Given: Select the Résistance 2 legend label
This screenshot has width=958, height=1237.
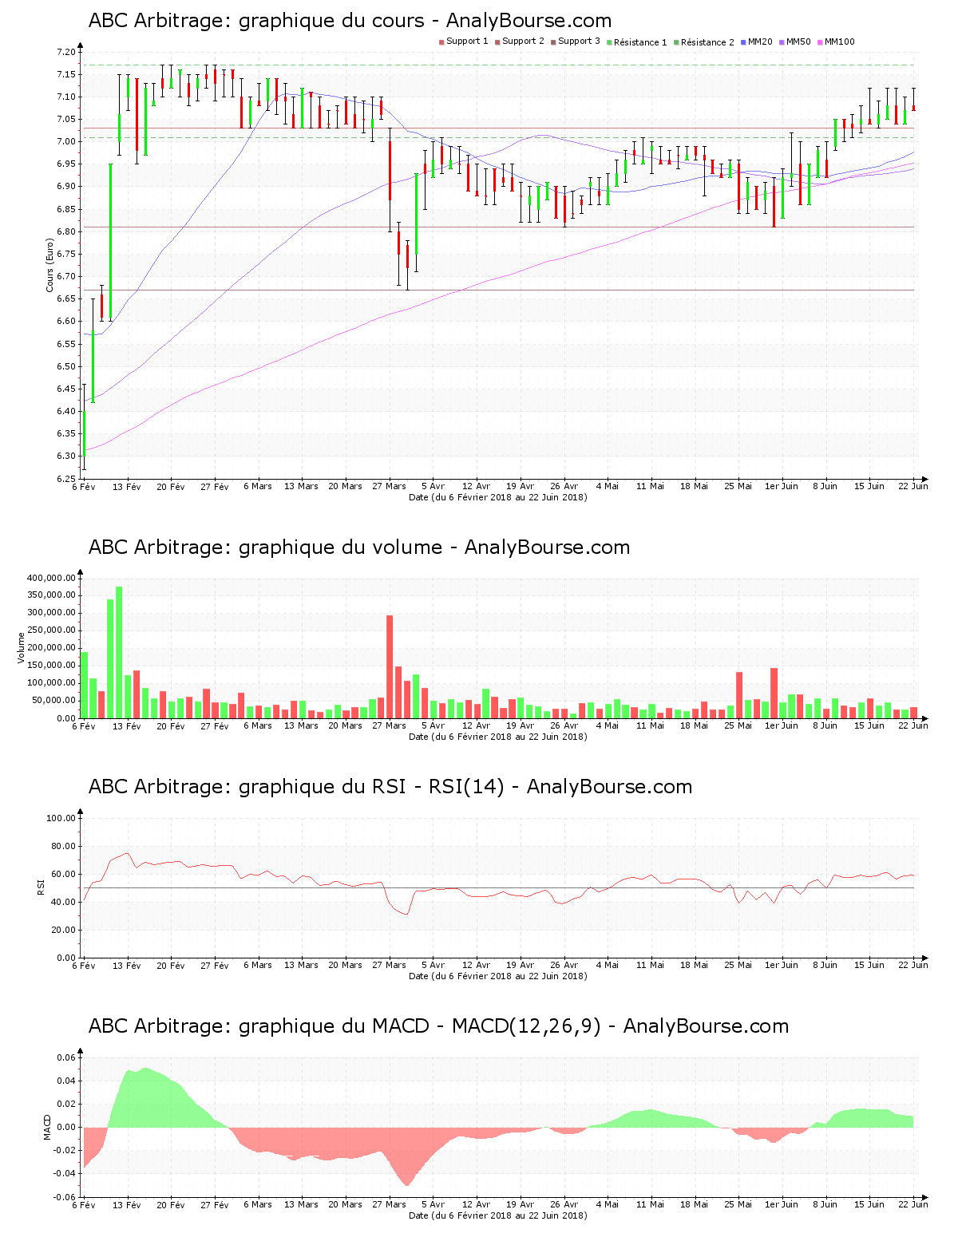Looking at the screenshot, I should [707, 42].
